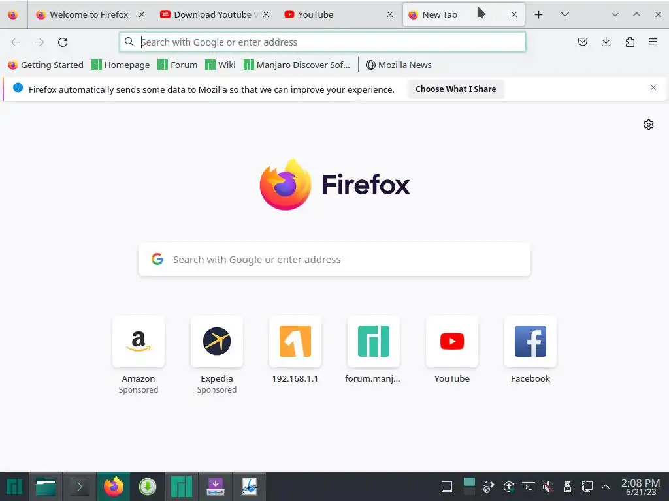Open the document viewer taskbar icon
The height and width of the screenshot is (501, 669).
coord(249,487)
